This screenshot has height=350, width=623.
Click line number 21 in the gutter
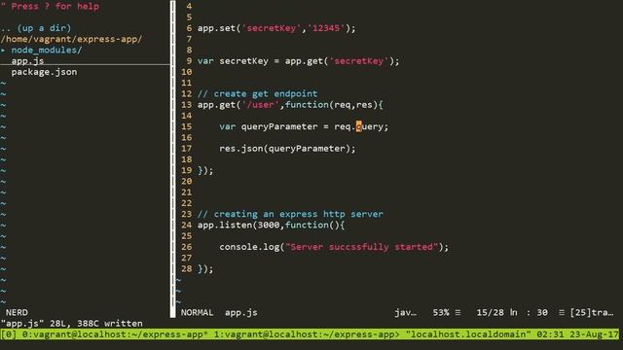click(186, 192)
